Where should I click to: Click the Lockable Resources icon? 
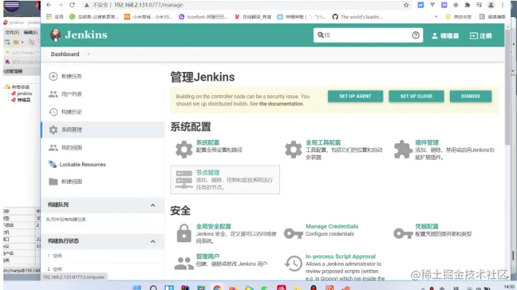point(53,164)
